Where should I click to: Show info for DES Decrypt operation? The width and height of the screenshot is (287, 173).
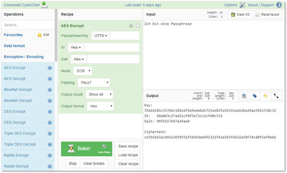coord(50,122)
